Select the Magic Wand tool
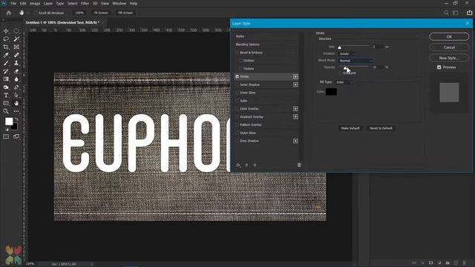Image resolution: width=475 pixels, height=267 pixels. click(16, 39)
